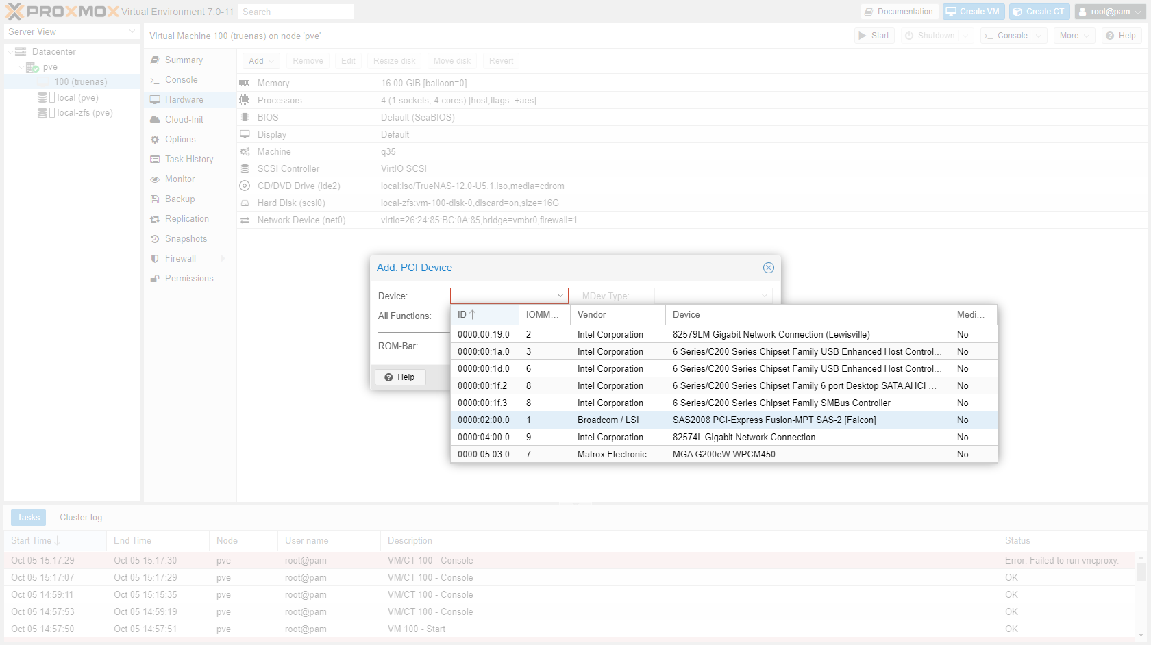Select the CD/DVD Drive ide2 row
The height and width of the screenshot is (645, 1151).
click(692, 186)
